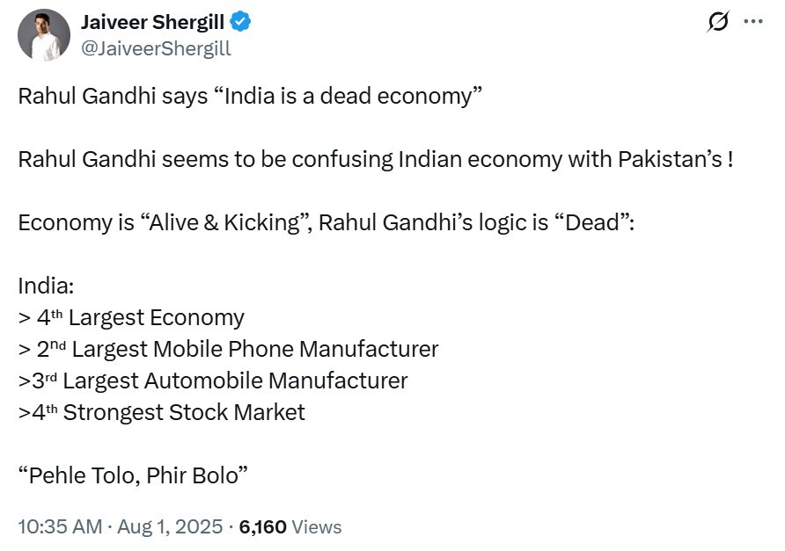
Task: Click the "2nd Largest Mobile Phone Manufacturer" line
Action: click(x=229, y=349)
